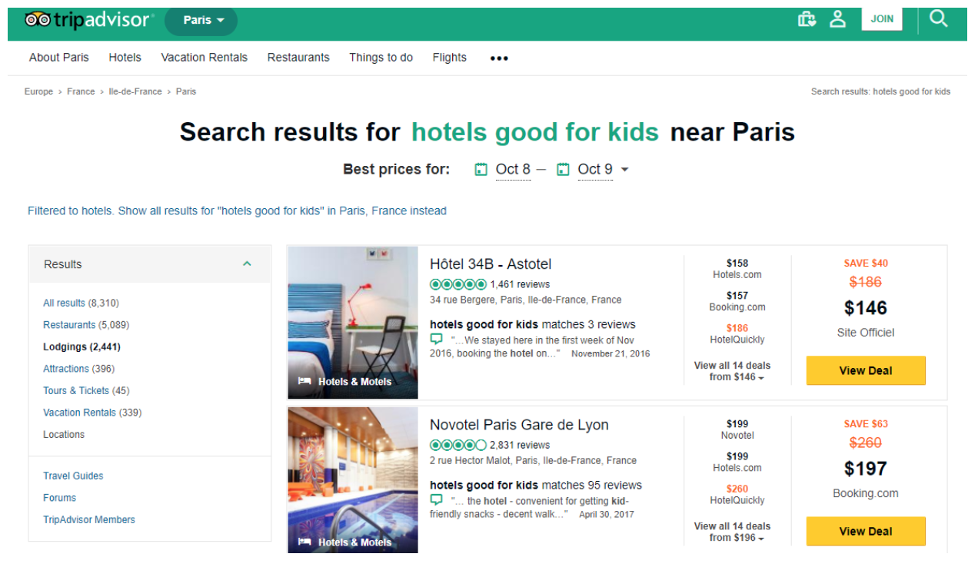Click the JOIN button
Viewport: 978px width, 567px height.
pos(882,19)
